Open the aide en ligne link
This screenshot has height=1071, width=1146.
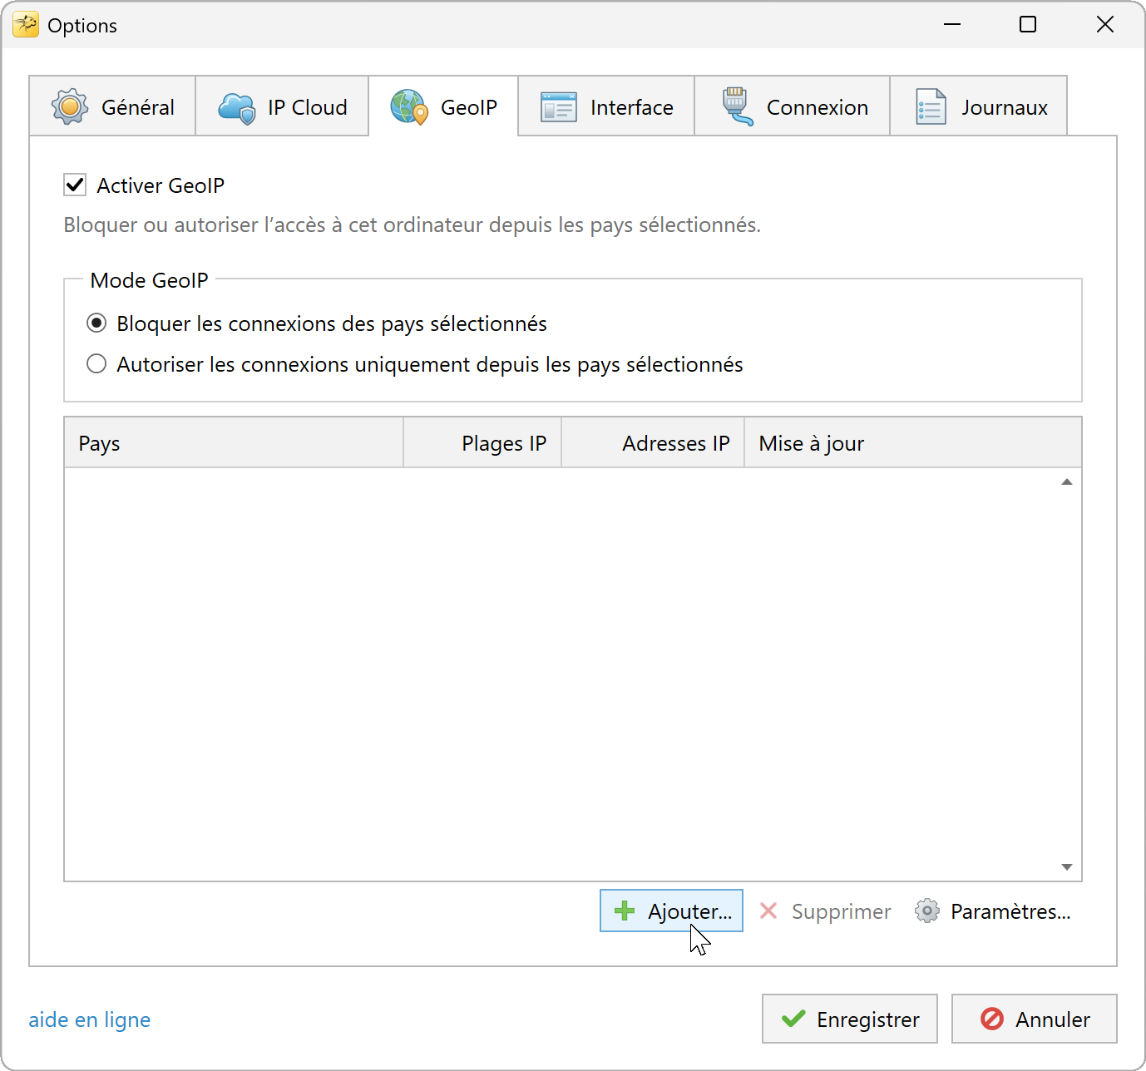(90, 1019)
